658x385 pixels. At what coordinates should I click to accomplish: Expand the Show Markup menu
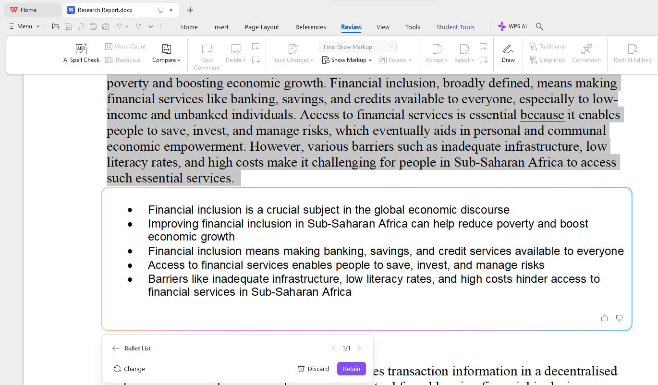tap(347, 60)
